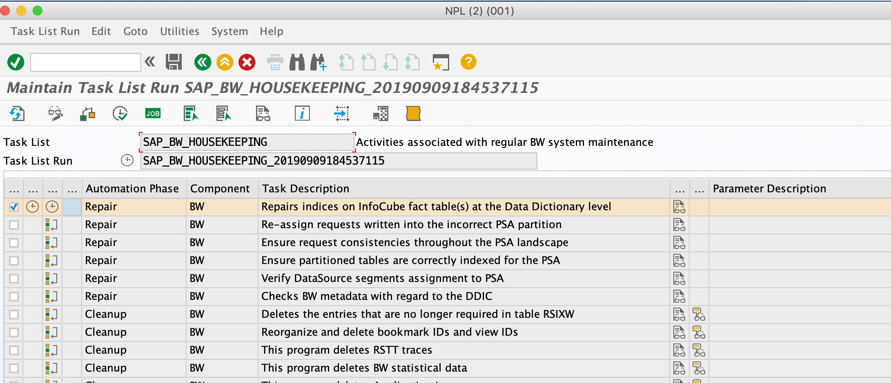
Task: Click status icon in Re-assign requests row
Action: point(51,225)
